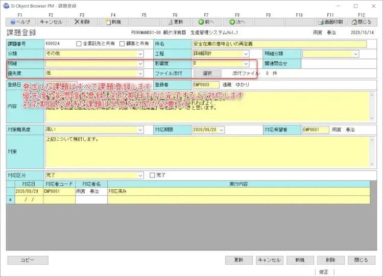383x277 pixels.
Task: Open the 分類 dropdown showing その他
Action: (140, 54)
